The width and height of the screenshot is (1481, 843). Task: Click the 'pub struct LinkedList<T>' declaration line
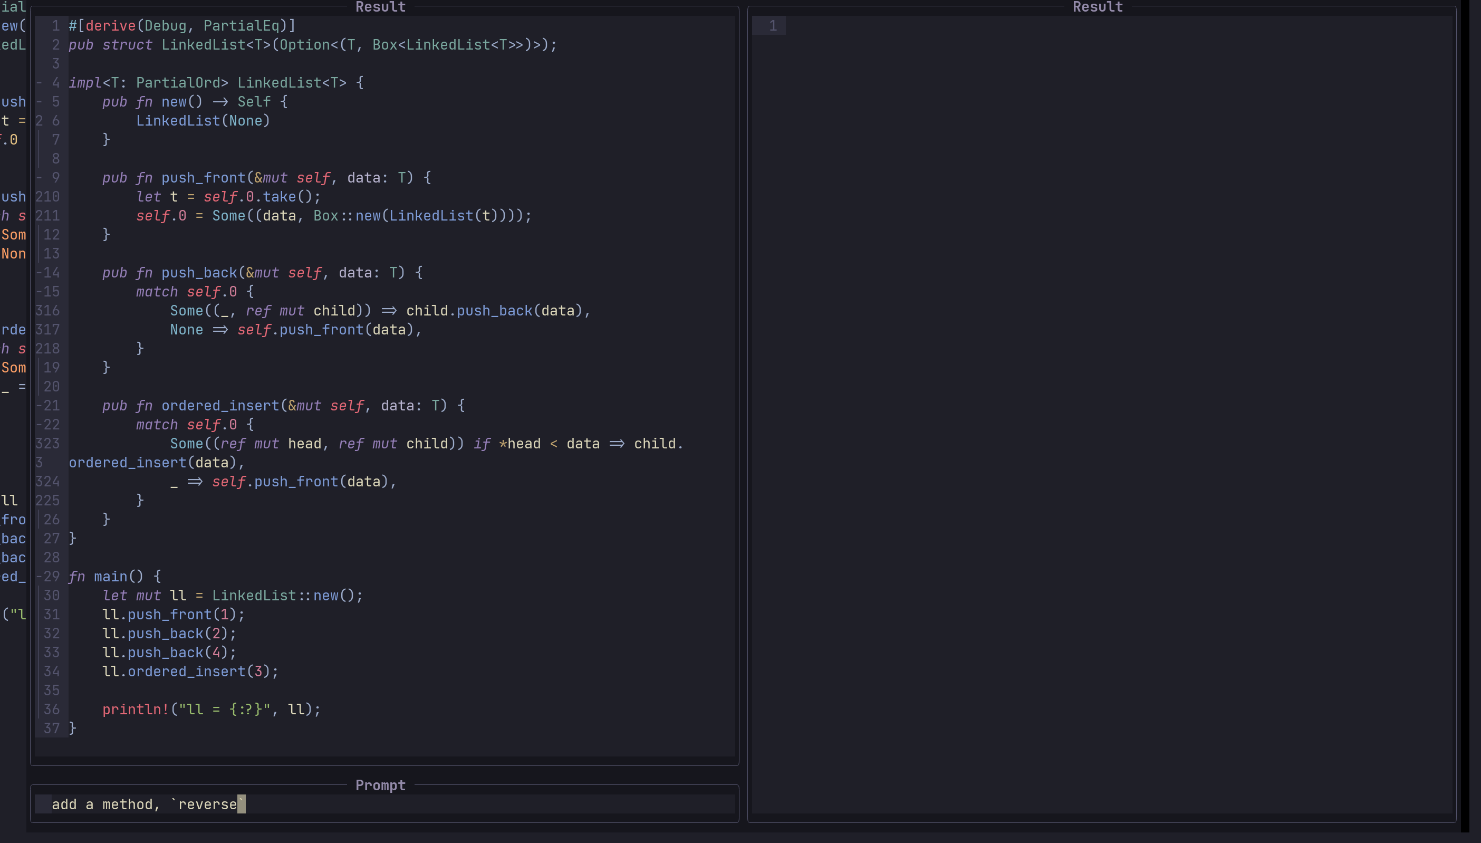(x=313, y=45)
